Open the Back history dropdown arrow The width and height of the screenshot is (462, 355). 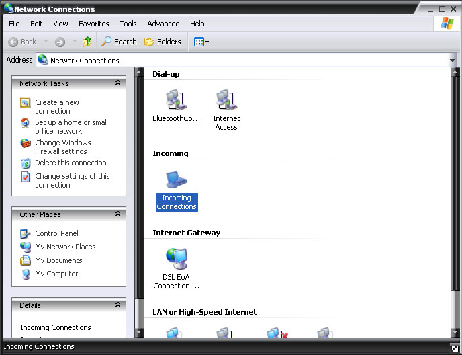(46, 41)
